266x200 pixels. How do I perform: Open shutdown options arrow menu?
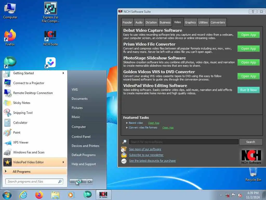90,182
